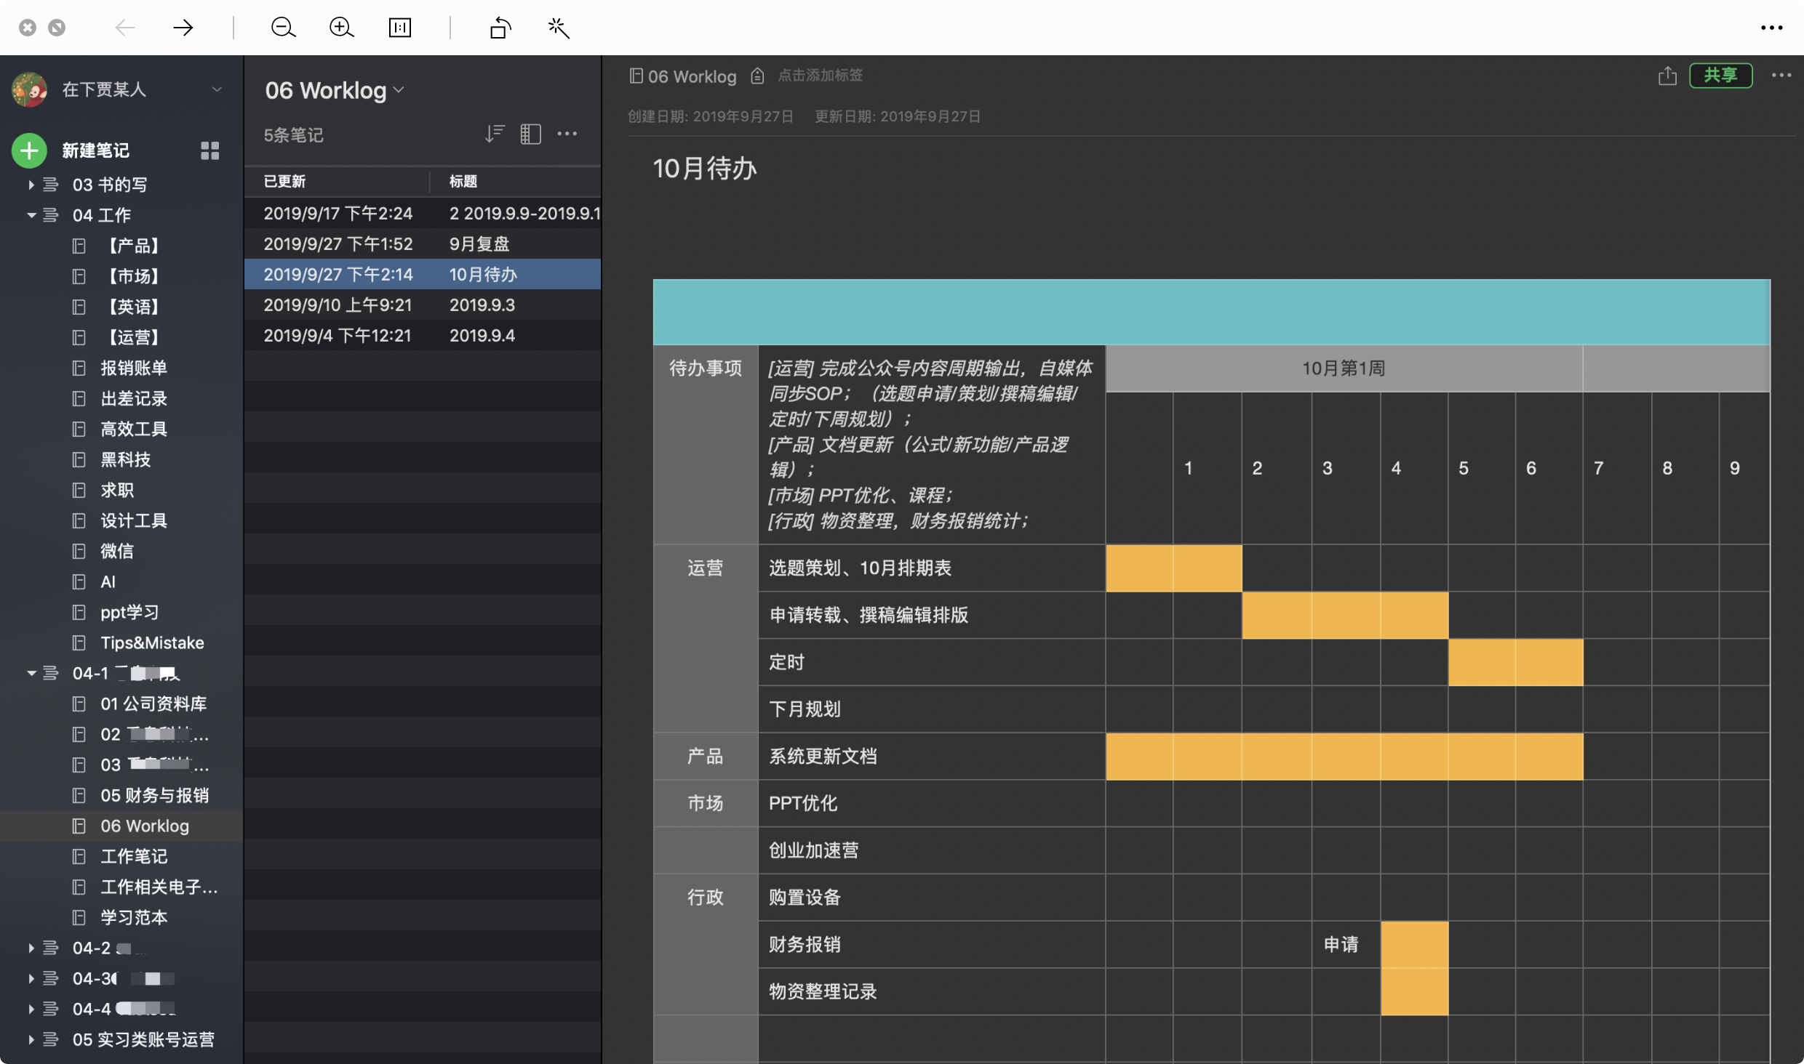1804x1064 pixels.
Task: Click the reminder lock icon beside notebook name
Action: click(757, 76)
